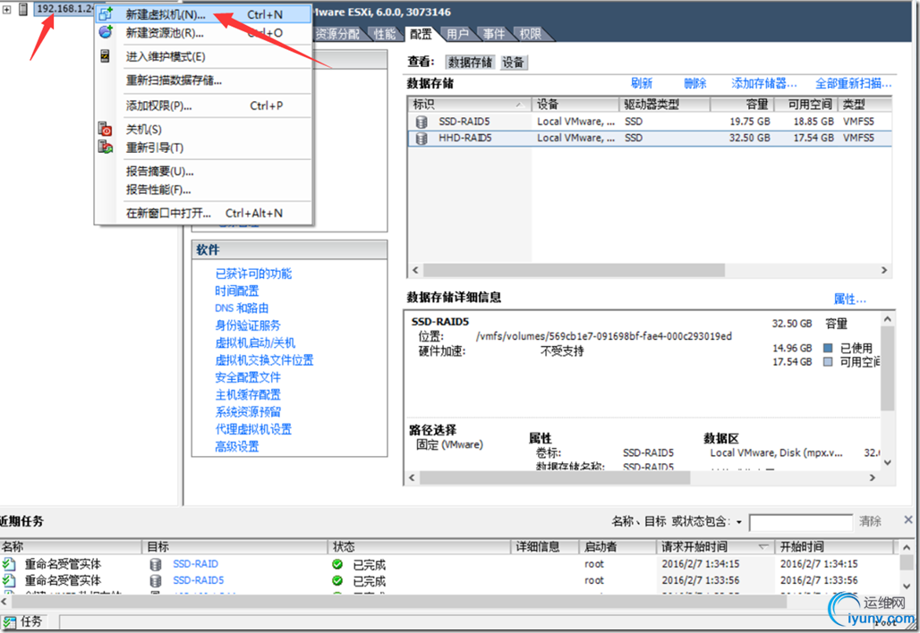Click datastore list scroll right arrow
Image resolution: width=920 pixels, height=633 pixels.
coord(884,270)
